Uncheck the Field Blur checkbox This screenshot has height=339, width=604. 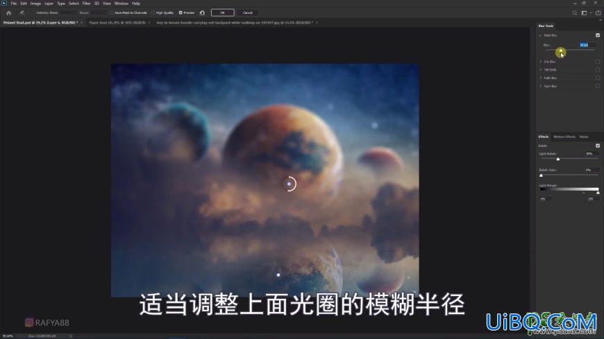[598, 35]
